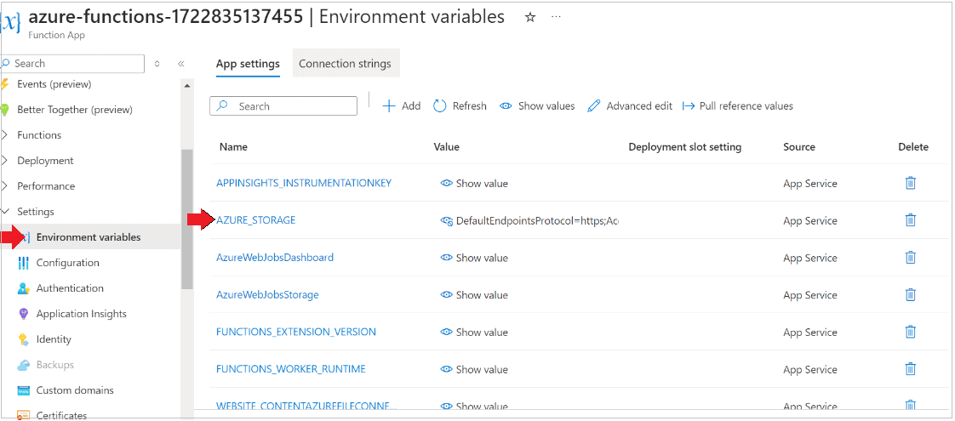Click the Better Together icon
Image resolution: width=955 pixels, height=421 pixels.
click(5, 110)
